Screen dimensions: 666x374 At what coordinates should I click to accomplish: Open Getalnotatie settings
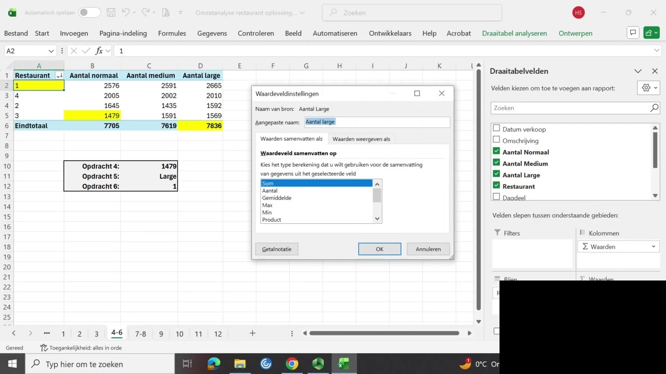277,249
